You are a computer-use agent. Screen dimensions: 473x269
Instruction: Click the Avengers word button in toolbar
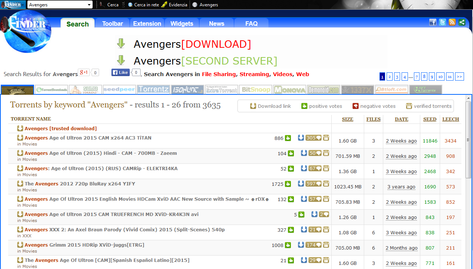[205, 5]
